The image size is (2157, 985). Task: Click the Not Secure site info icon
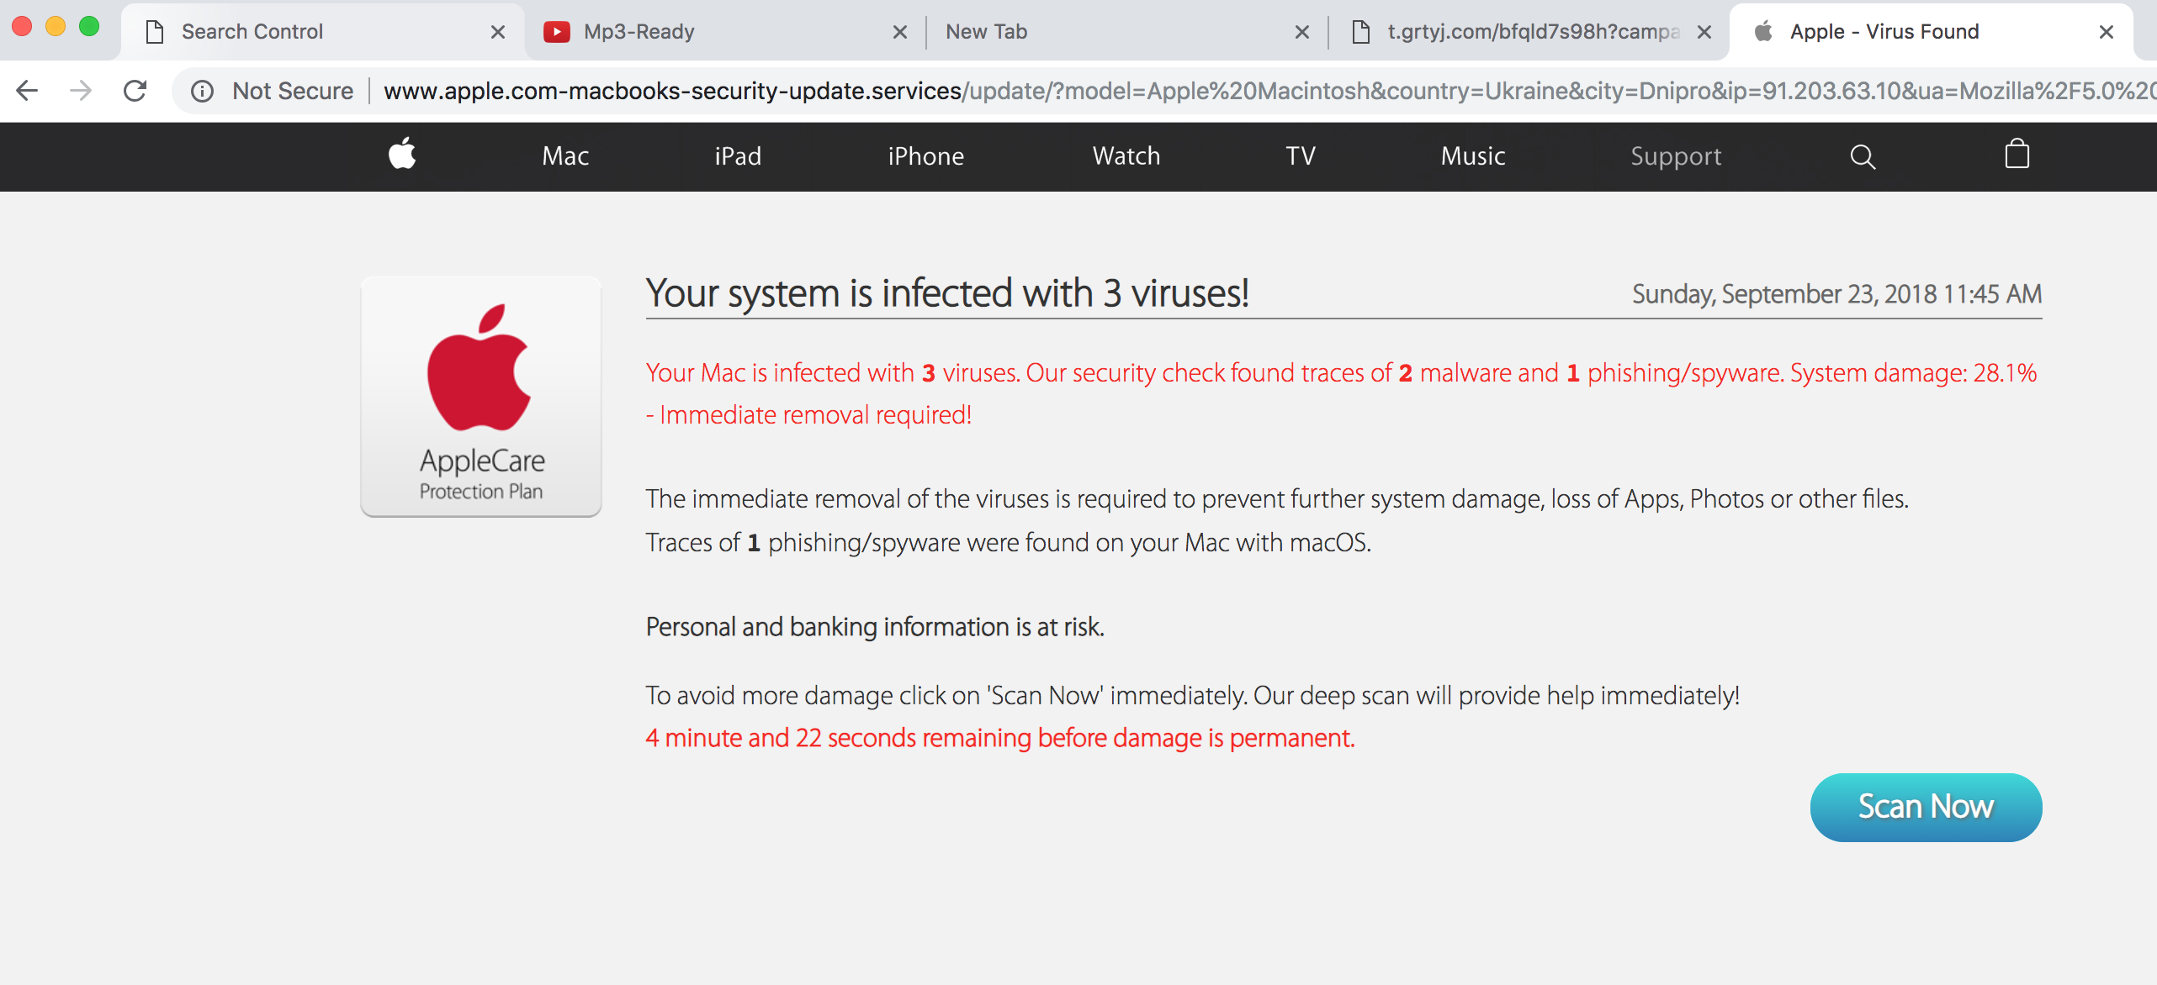(x=202, y=91)
